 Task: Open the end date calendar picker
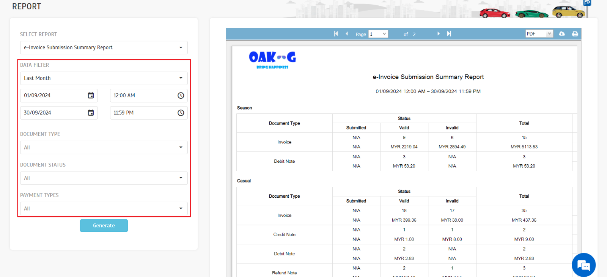[91, 113]
